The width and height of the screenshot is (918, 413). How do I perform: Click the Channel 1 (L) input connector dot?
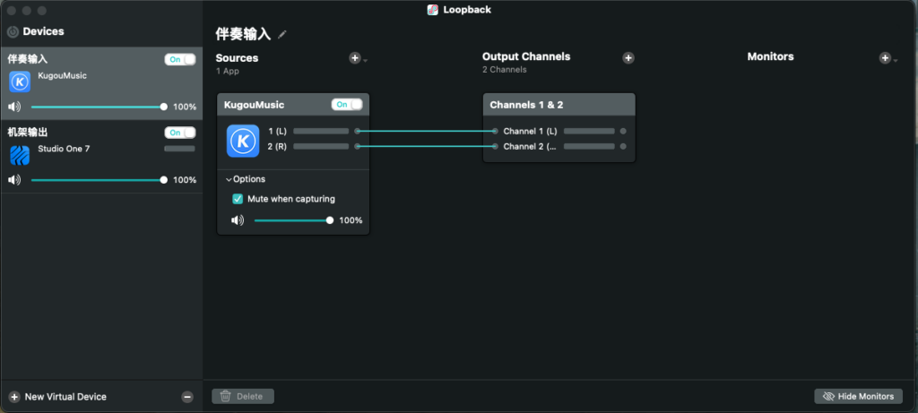pyautogui.click(x=495, y=131)
